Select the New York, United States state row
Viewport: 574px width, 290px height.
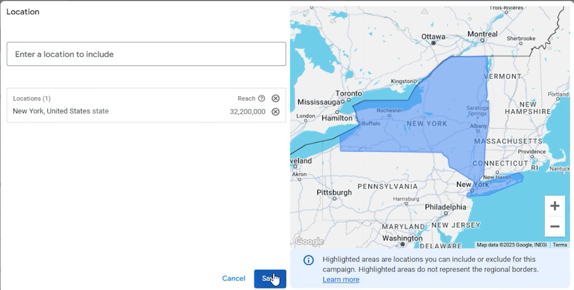[147, 111]
